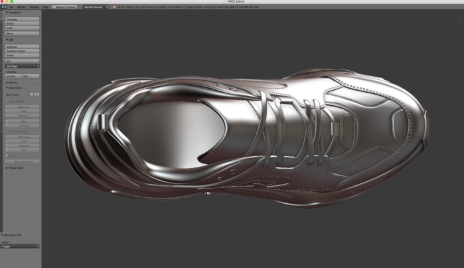Expand the History panel
This screenshot has width=464, height=268.
12,82
